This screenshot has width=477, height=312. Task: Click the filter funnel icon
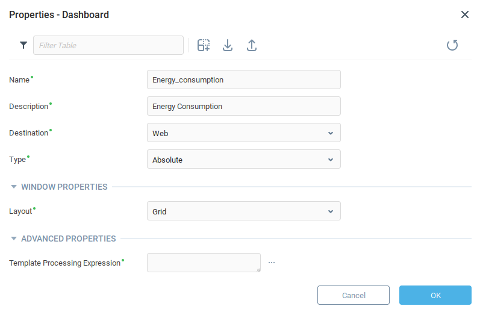pos(23,45)
